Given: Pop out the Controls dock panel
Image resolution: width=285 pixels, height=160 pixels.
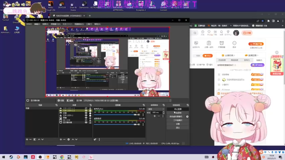Looking at the screenshot, I should tap(188, 105).
